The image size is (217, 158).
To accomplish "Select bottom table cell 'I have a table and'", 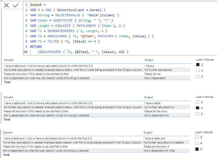I will coord(154,138).
